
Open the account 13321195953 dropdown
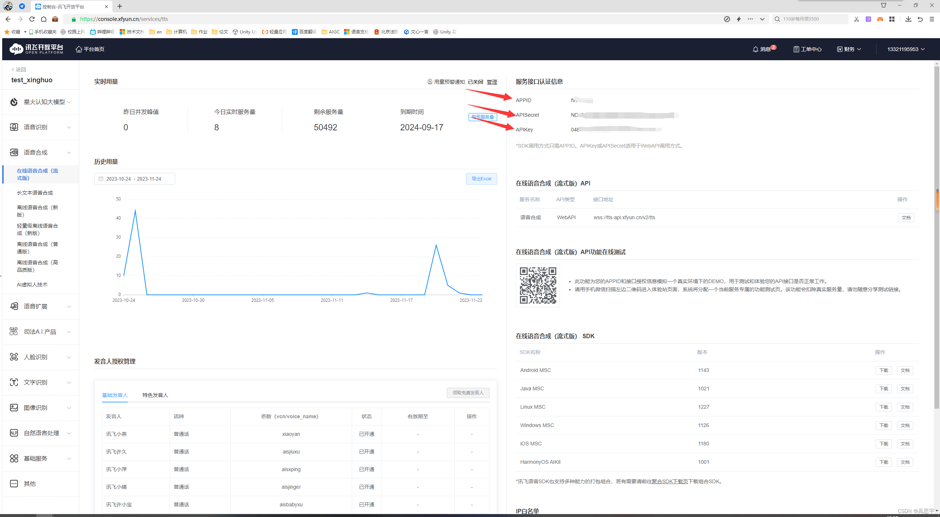point(906,49)
